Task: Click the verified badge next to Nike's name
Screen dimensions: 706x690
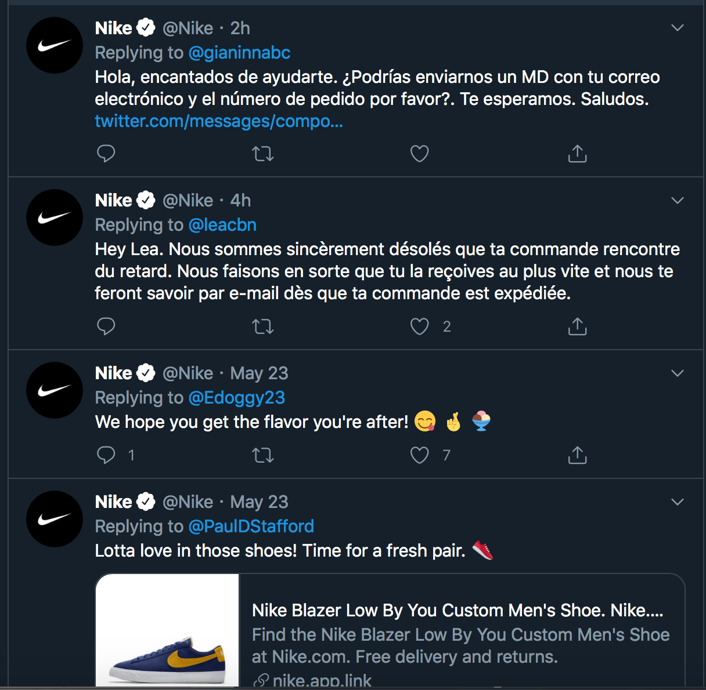Action: click(146, 27)
